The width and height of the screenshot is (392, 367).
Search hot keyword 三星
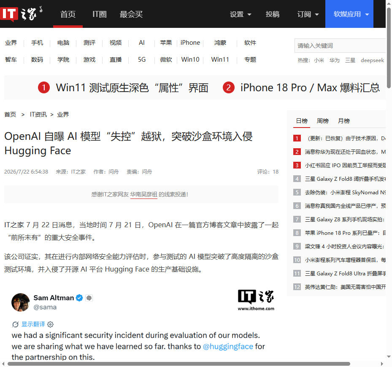(x=350, y=60)
